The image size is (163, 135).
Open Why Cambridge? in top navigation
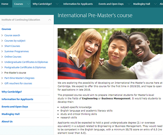coord(42,4)
